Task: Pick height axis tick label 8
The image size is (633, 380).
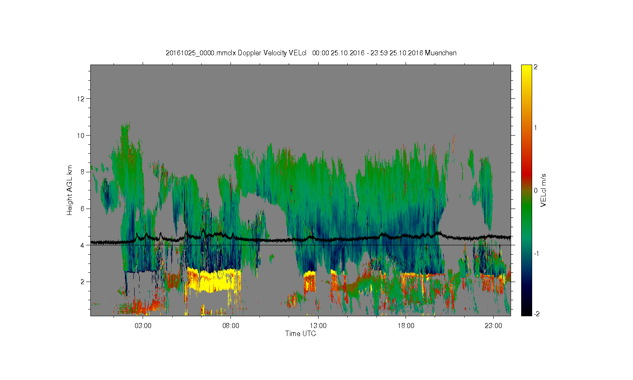Action: coord(83,172)
